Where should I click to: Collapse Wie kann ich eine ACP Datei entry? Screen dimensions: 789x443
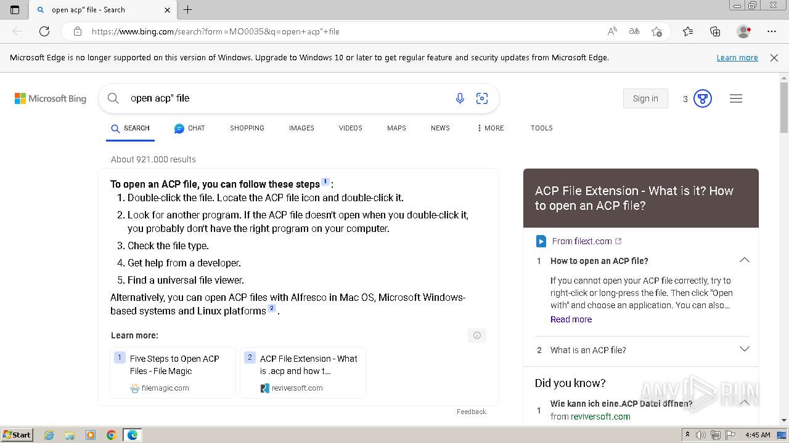click(x=744, y=402)
